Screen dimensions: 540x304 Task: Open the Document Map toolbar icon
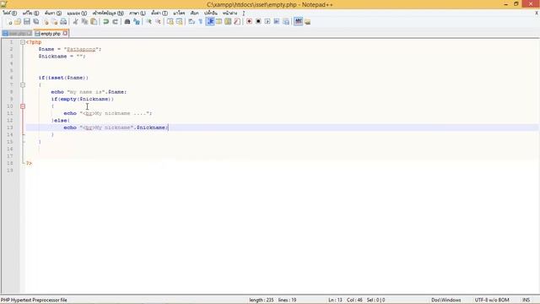(228, 22)
